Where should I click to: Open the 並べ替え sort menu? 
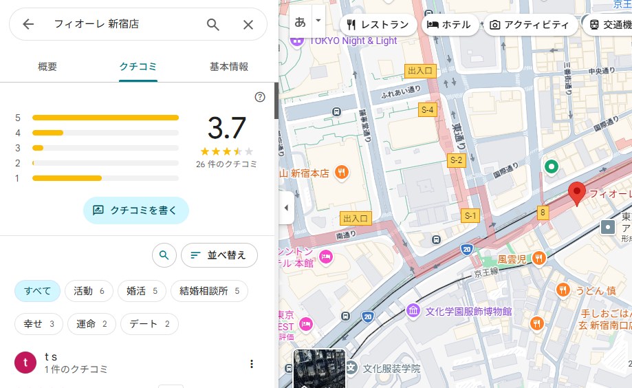(x=219, y=255)
